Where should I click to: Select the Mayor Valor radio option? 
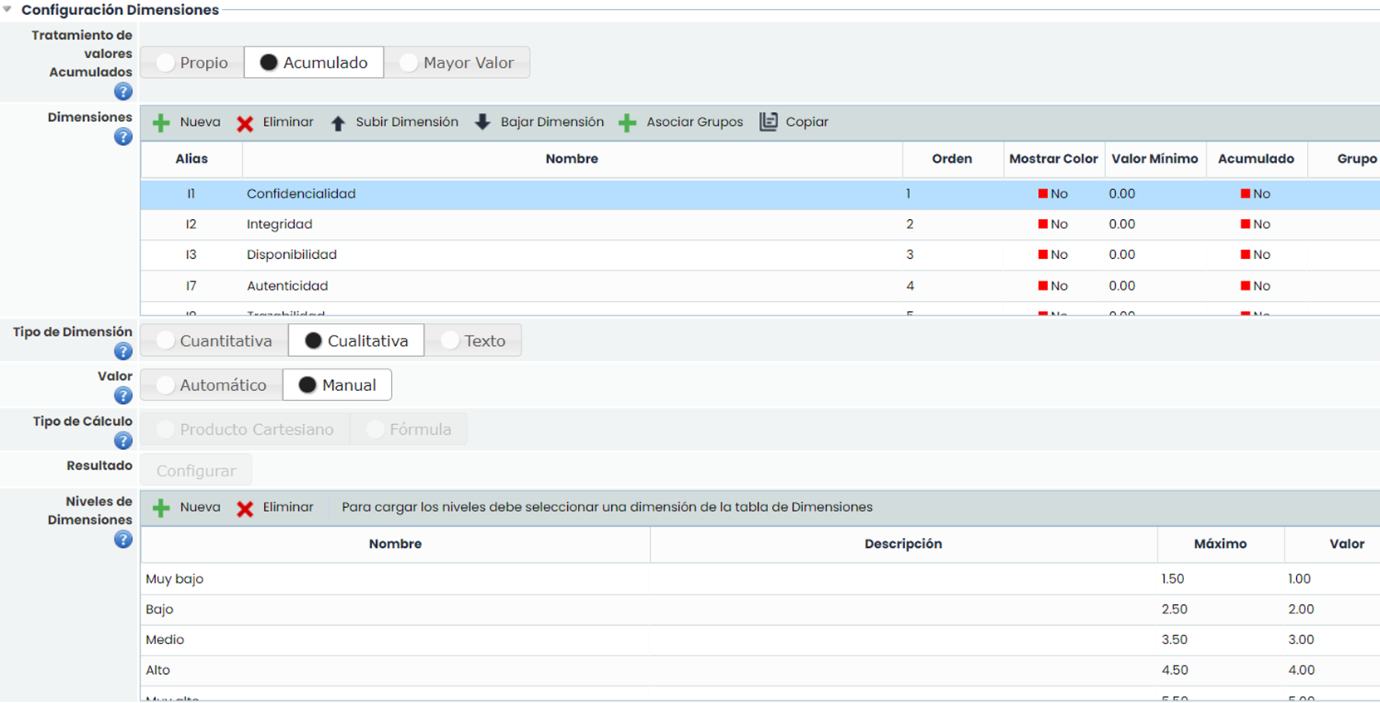pos(409,63)
